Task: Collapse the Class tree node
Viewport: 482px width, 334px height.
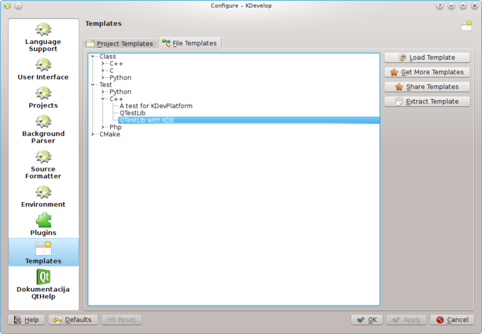Action: coord(93,56)
